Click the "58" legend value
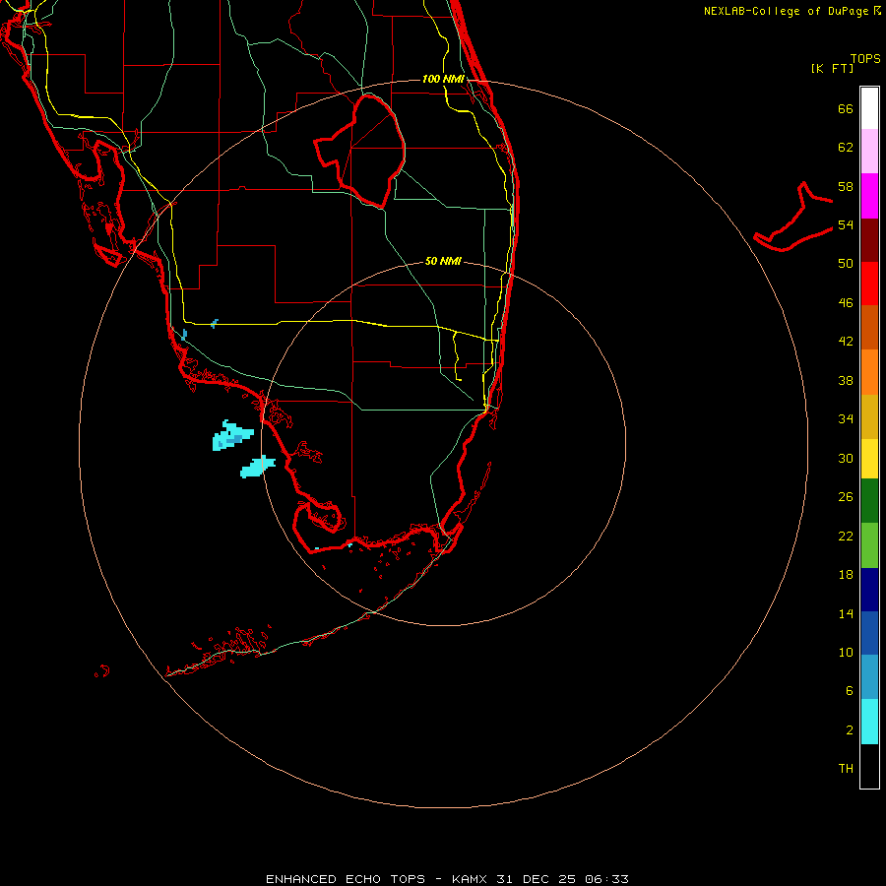The image size is (886, 886). pos(846,186)
